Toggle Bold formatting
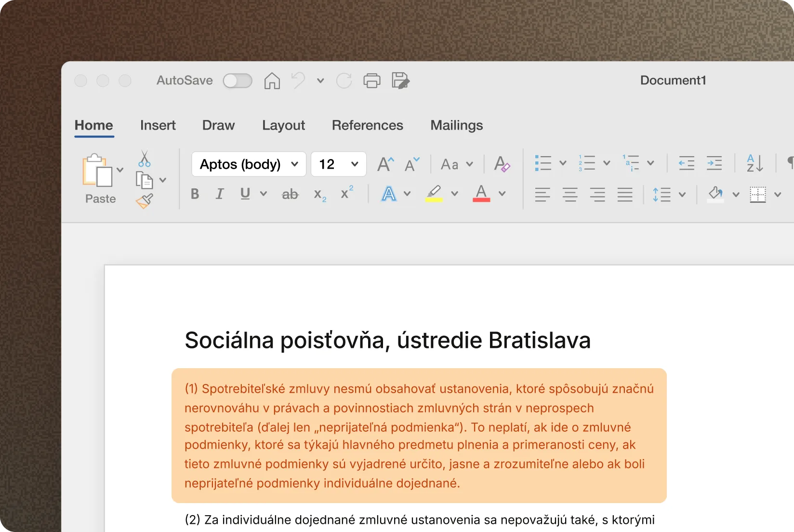The image size is (794, 532). [x=195, y=194]
